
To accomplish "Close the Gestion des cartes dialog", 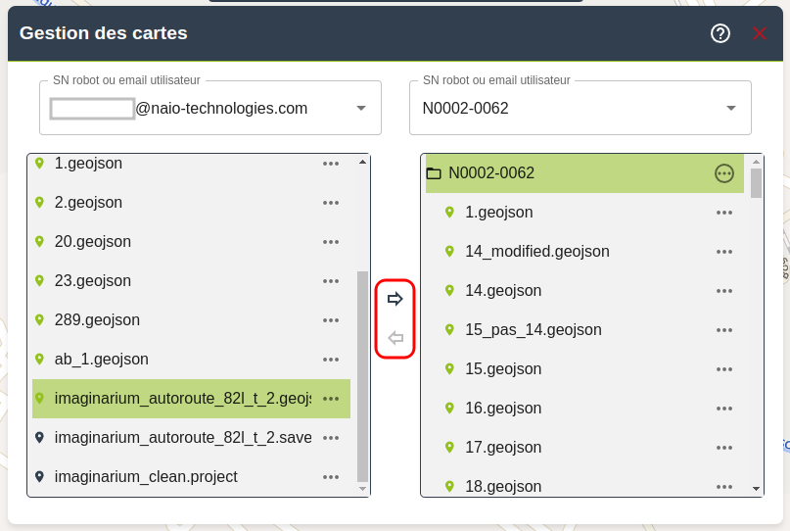I will pos(760,33).
